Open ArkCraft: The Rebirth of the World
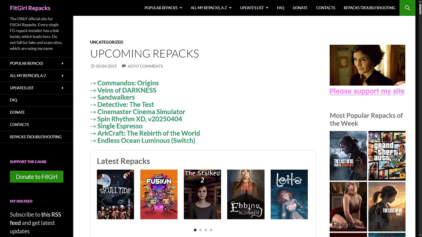422x237 pixels. click(x=148, y=133)
